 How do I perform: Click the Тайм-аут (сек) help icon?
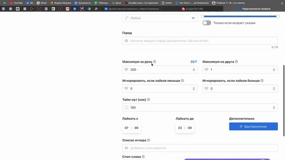(x=148, y=100)
